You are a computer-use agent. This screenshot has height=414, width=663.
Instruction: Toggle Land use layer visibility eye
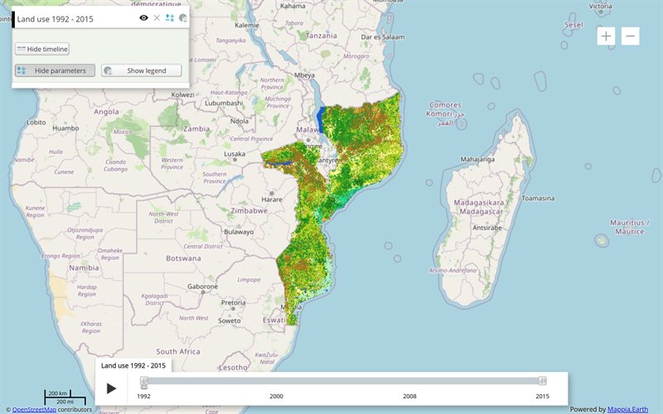tap(143, 17)
